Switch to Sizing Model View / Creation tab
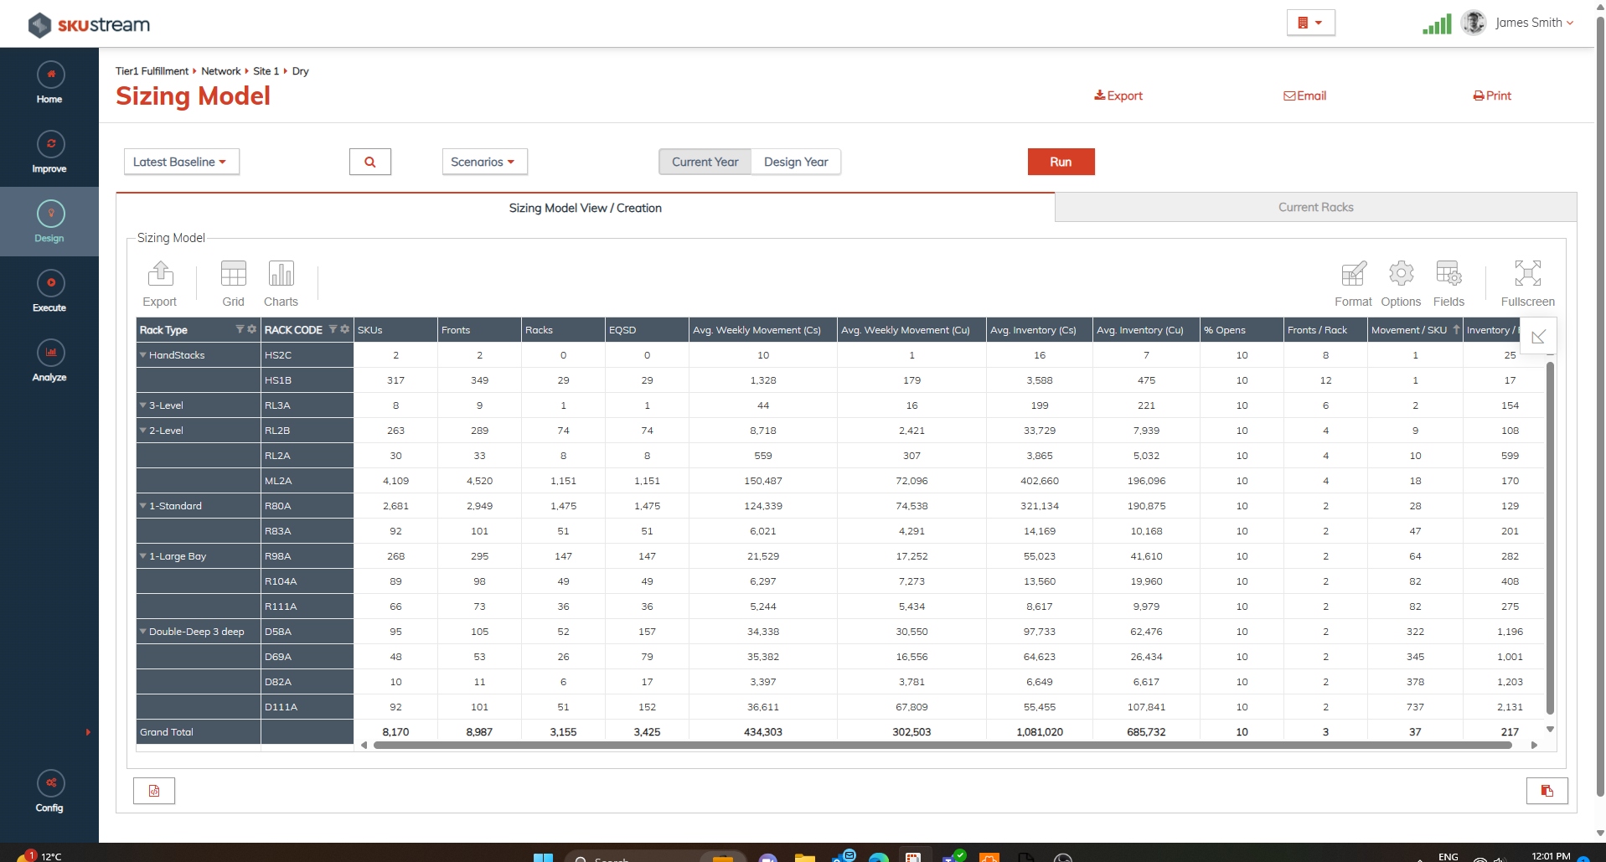The width and height of the screenshot is (1606, 862). click(585, 208)
